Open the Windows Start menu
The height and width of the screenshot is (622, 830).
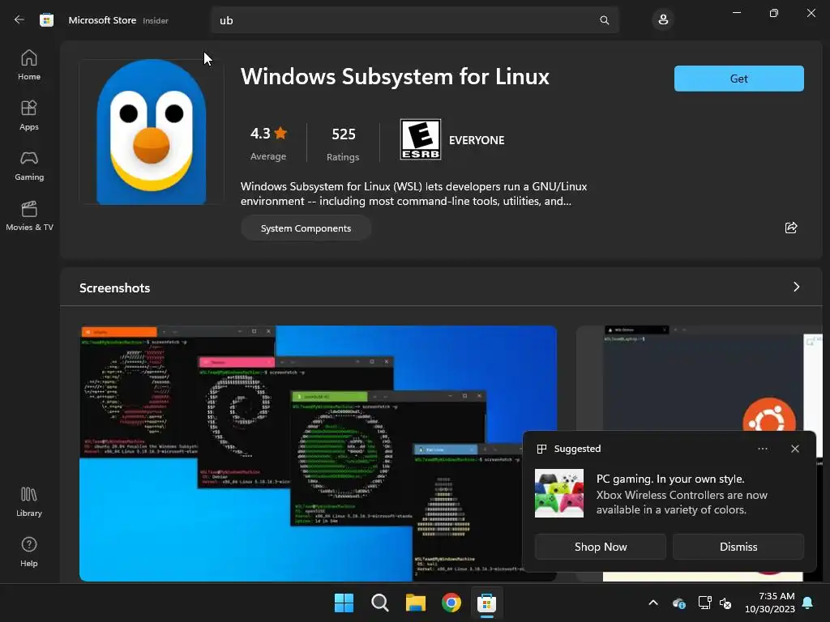click(344, 603)
